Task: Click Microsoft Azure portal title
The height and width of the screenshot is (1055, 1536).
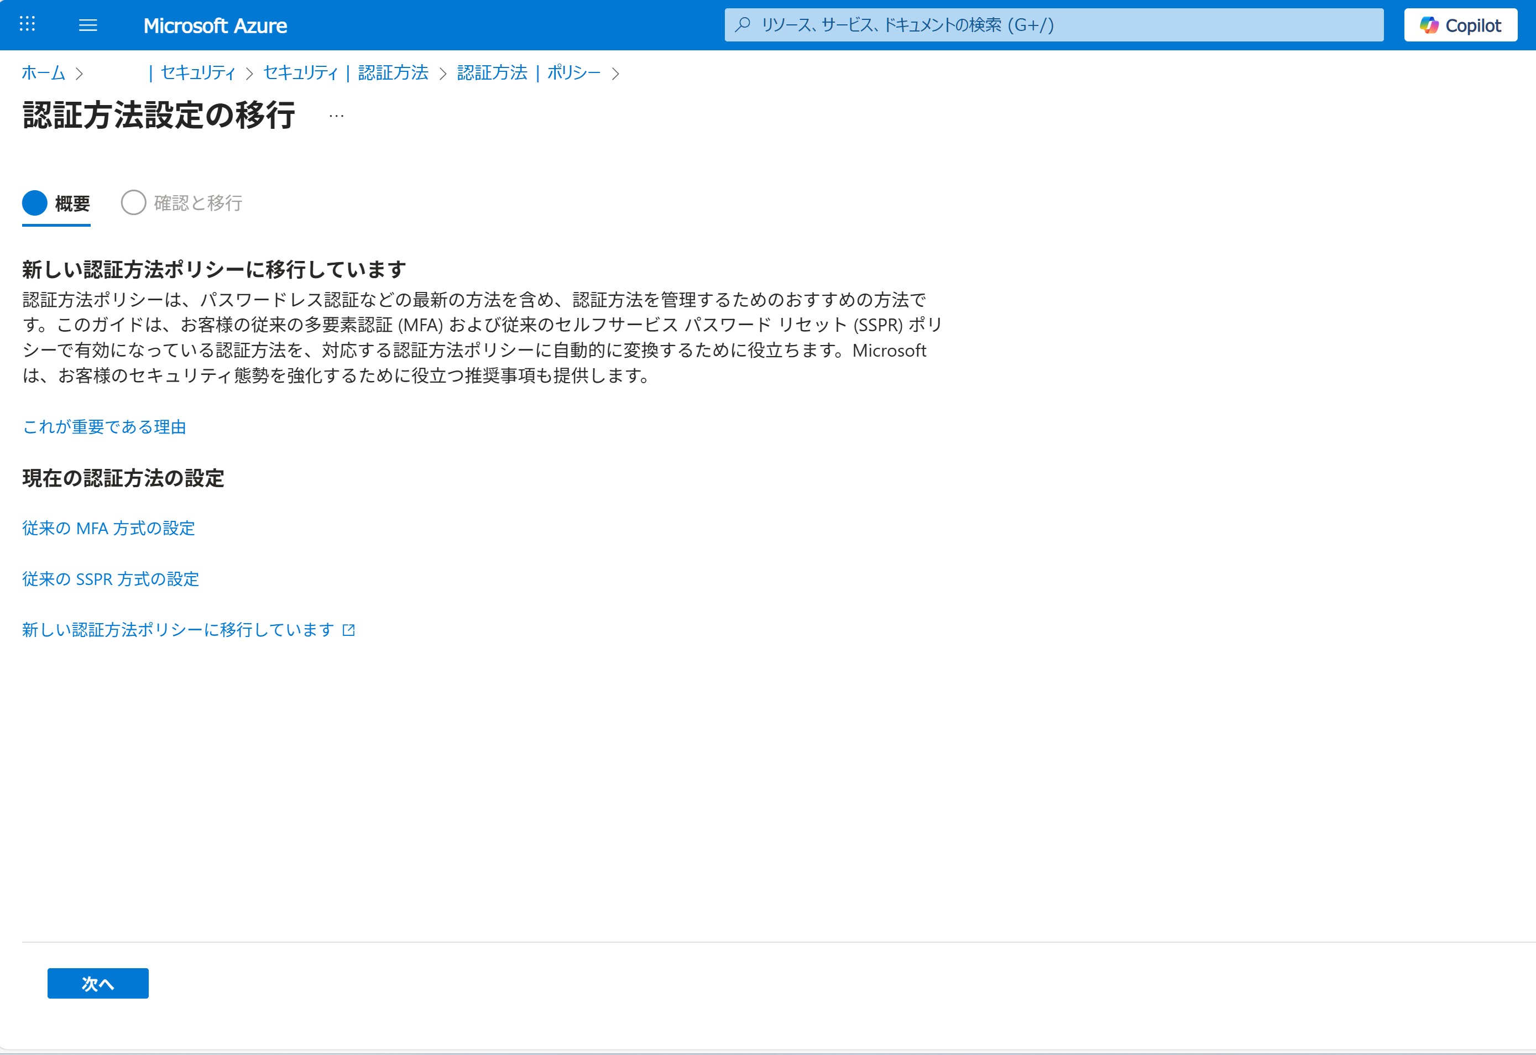Action: 215,26
